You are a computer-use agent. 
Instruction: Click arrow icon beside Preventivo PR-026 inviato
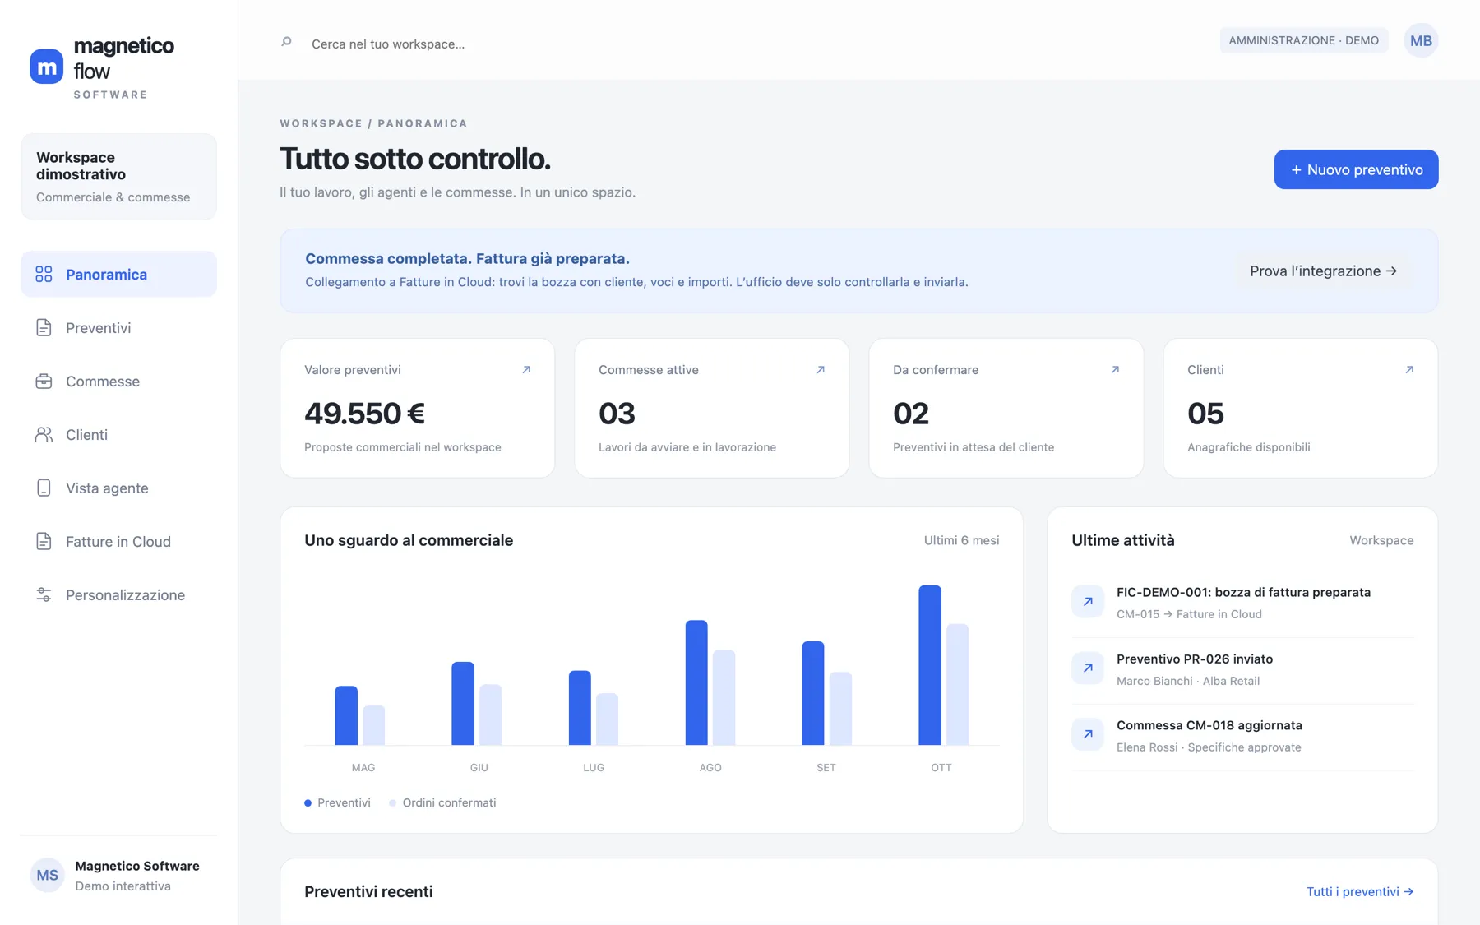[x=1087, y=668]
